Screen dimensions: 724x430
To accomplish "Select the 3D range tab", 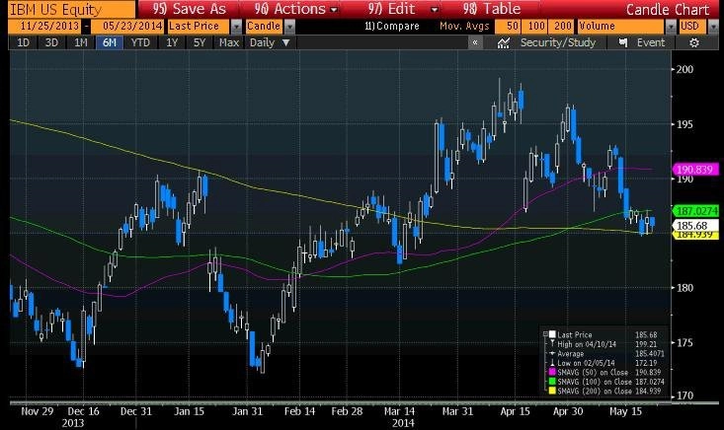I will click(51, 42).
